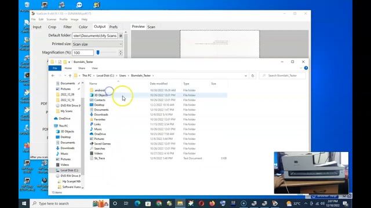371x208 pixels.
Task: Click the browse button beside Default folder
Action: pos(121,36)
